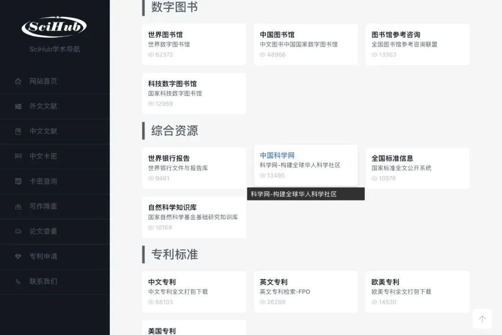Click the eye icon next to 13353
This screenshot has height=335, width=502.
[x=374, y=55]
